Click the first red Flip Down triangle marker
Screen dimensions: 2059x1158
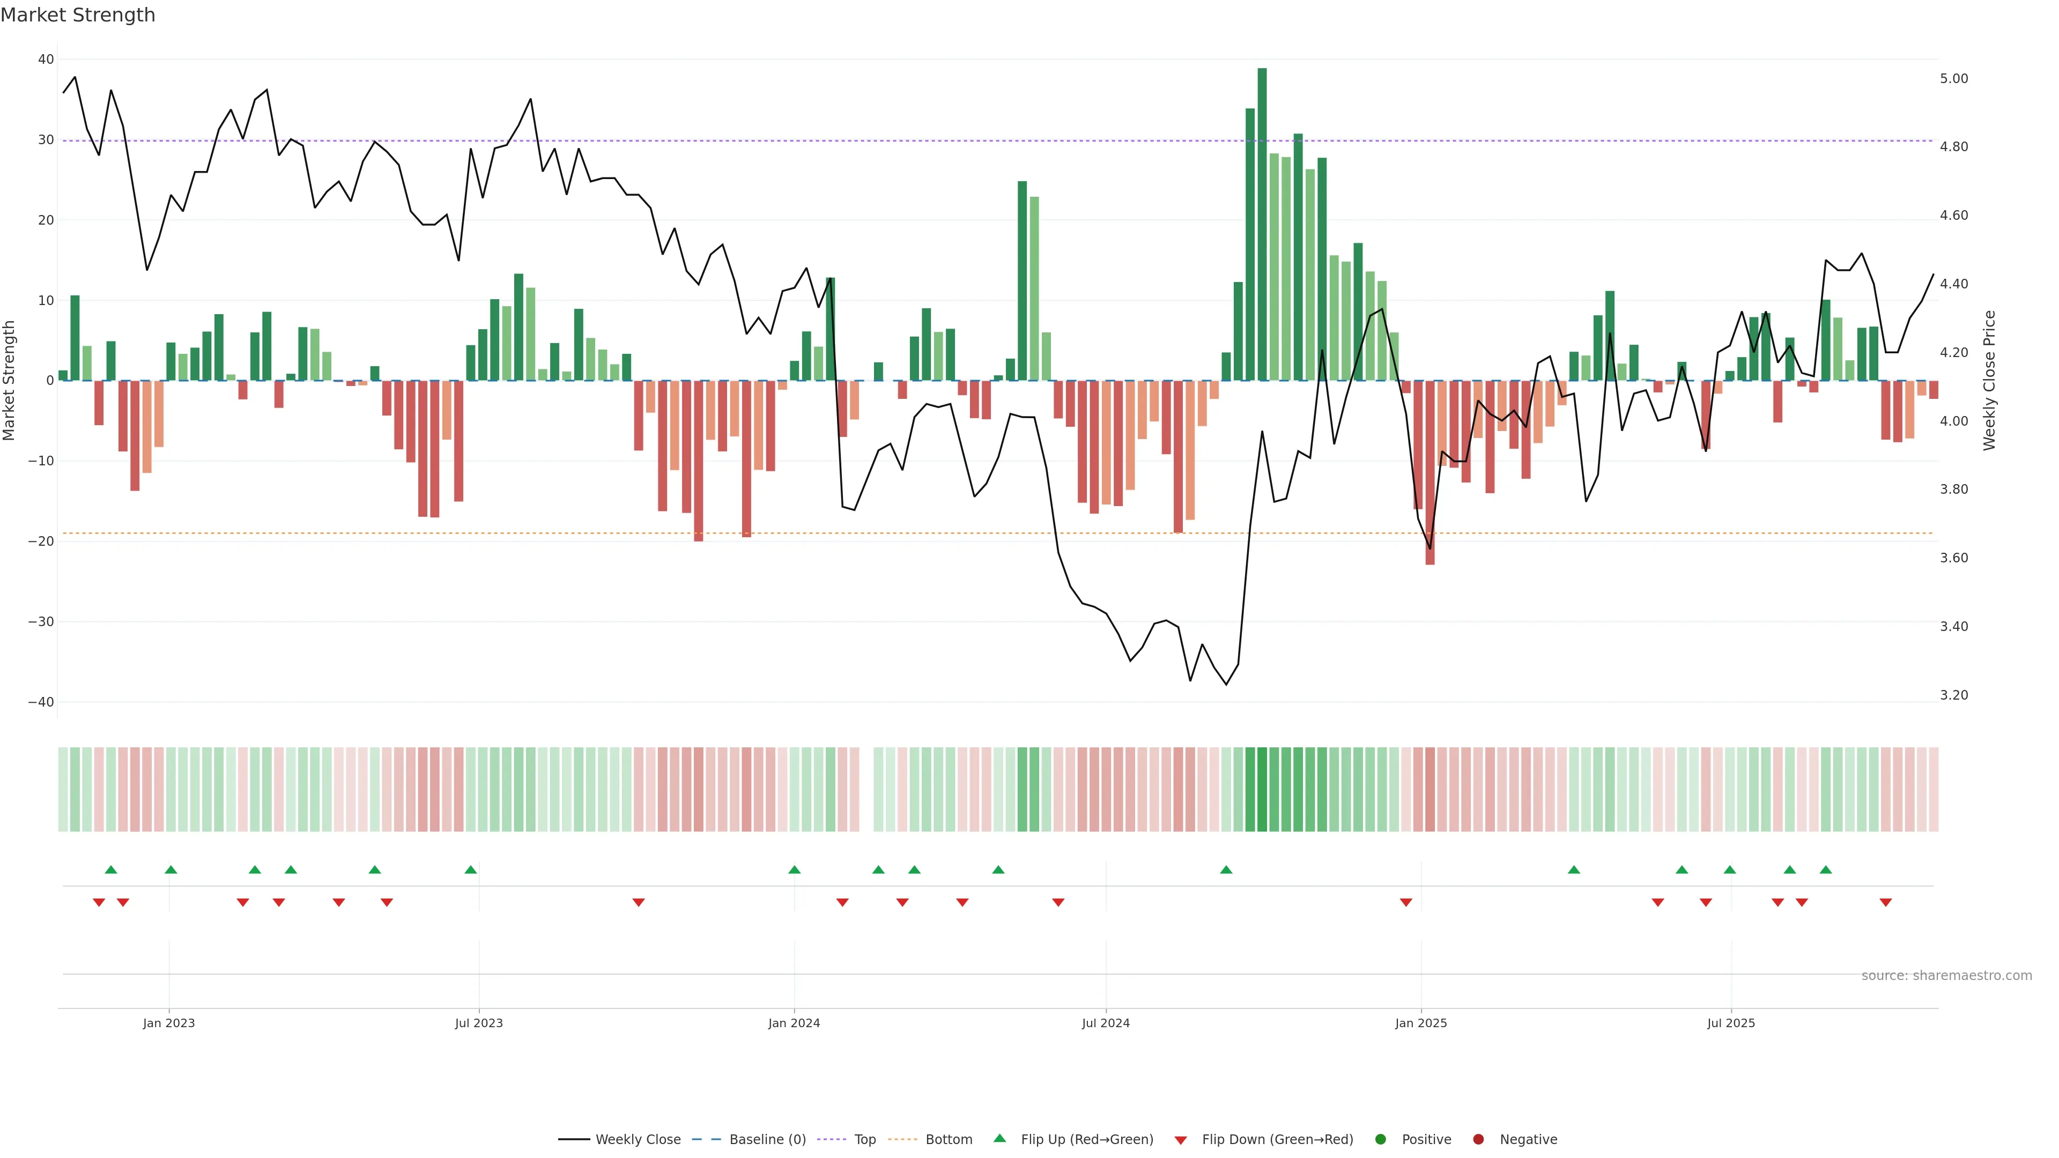[x=99, y=902]
